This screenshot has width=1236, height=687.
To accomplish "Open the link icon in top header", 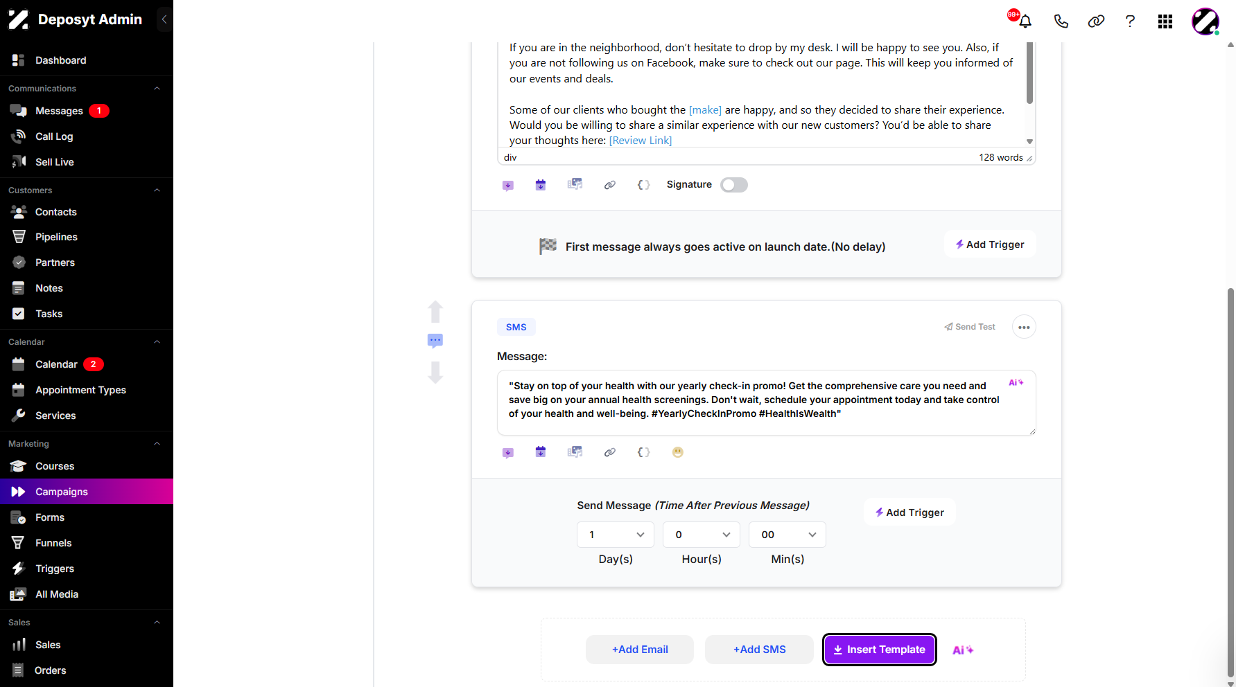I will click(x=1096, y=21).
